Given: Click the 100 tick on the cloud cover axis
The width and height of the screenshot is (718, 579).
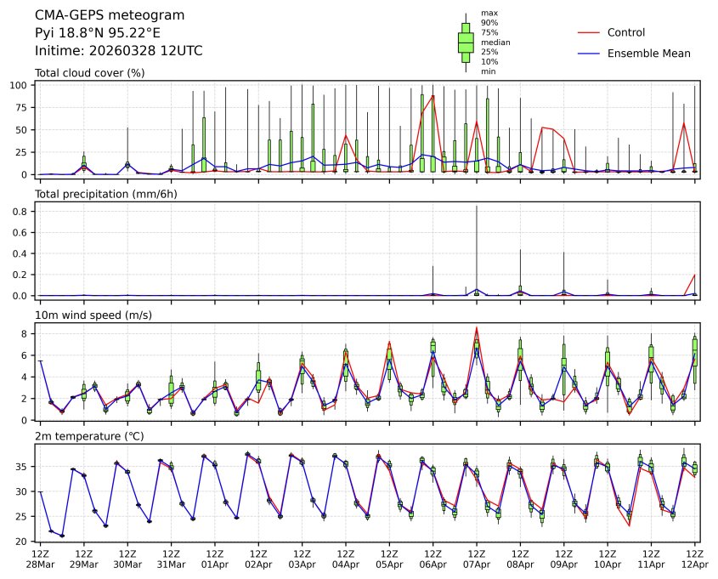Looking at the screenshot, I should (21, 86).
